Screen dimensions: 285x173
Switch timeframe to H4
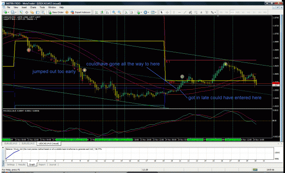point(248,12)
